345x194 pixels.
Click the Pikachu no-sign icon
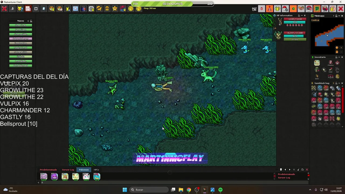pos(333,9)
